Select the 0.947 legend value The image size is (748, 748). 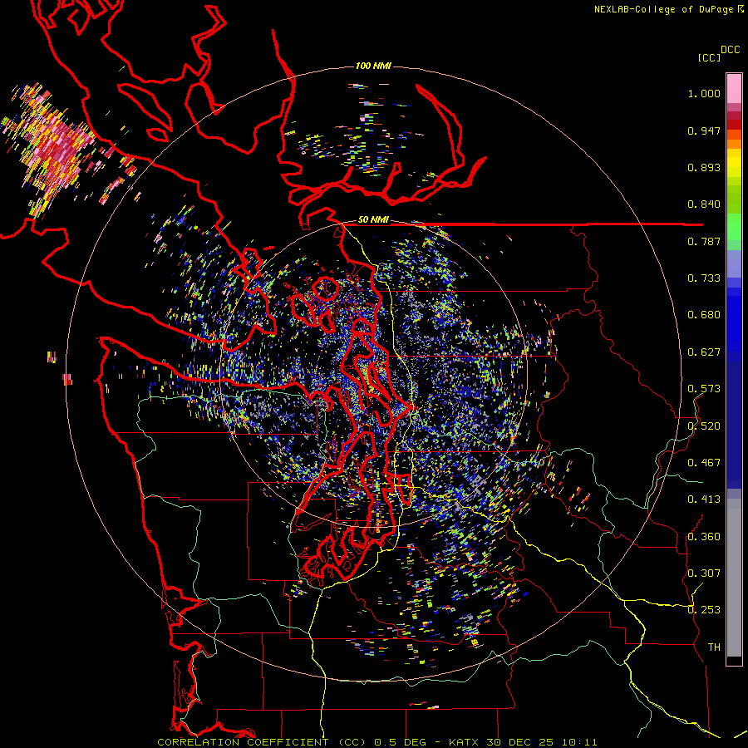coord(704,130)
